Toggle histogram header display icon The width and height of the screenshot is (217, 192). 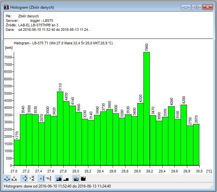tap(76, 179)
